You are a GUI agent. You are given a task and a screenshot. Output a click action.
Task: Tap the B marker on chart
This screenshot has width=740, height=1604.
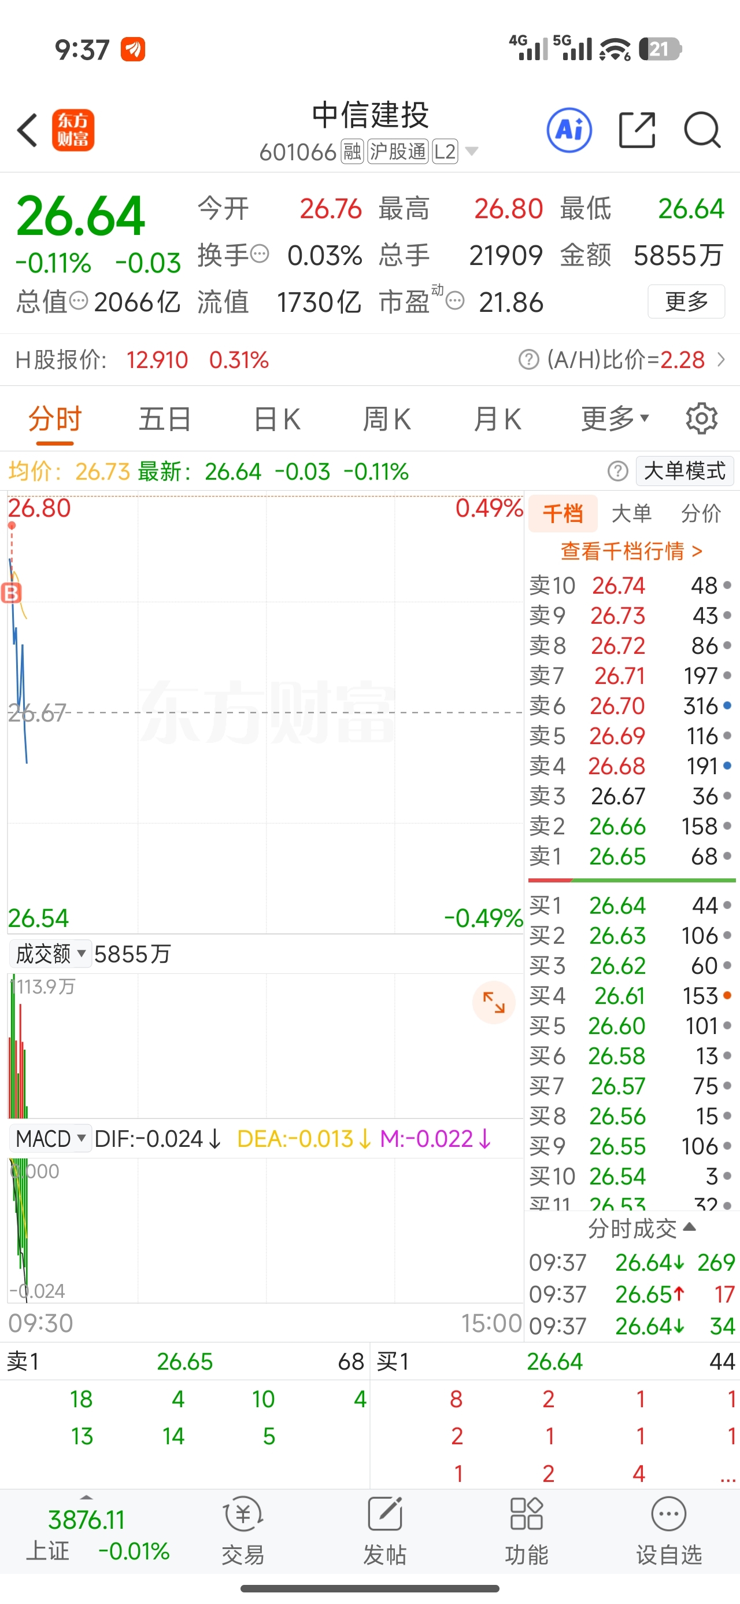[x=11, y=593]
